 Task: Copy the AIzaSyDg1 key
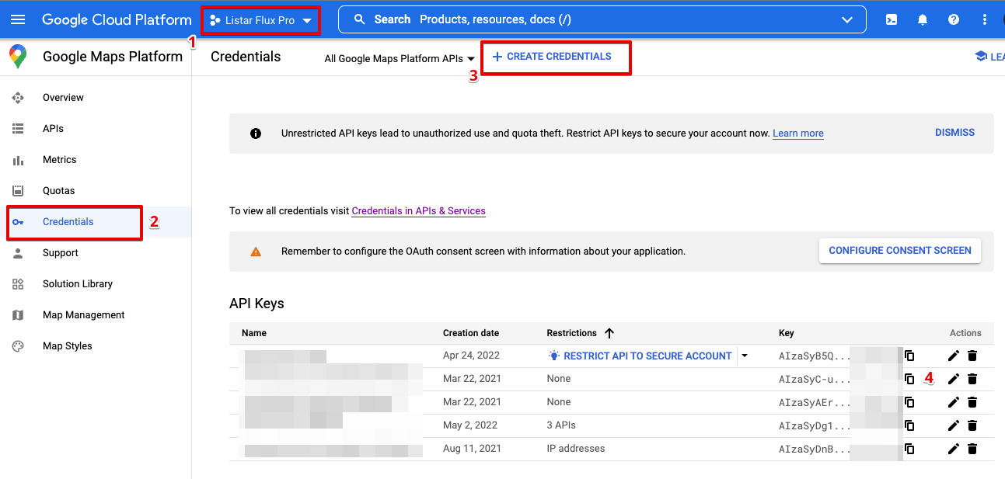[909, 425]
